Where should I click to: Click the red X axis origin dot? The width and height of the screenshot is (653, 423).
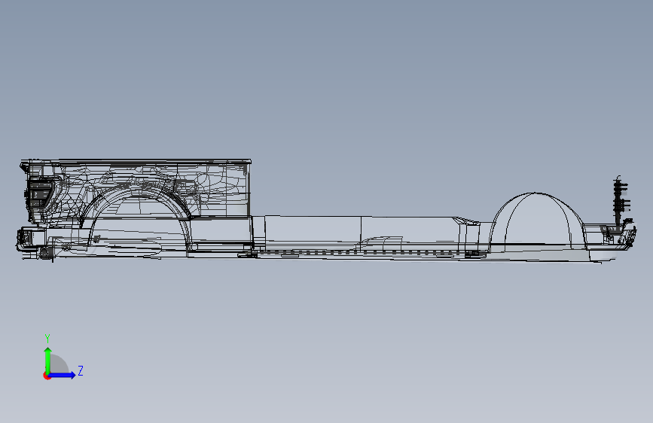click(x=46, y=376)
